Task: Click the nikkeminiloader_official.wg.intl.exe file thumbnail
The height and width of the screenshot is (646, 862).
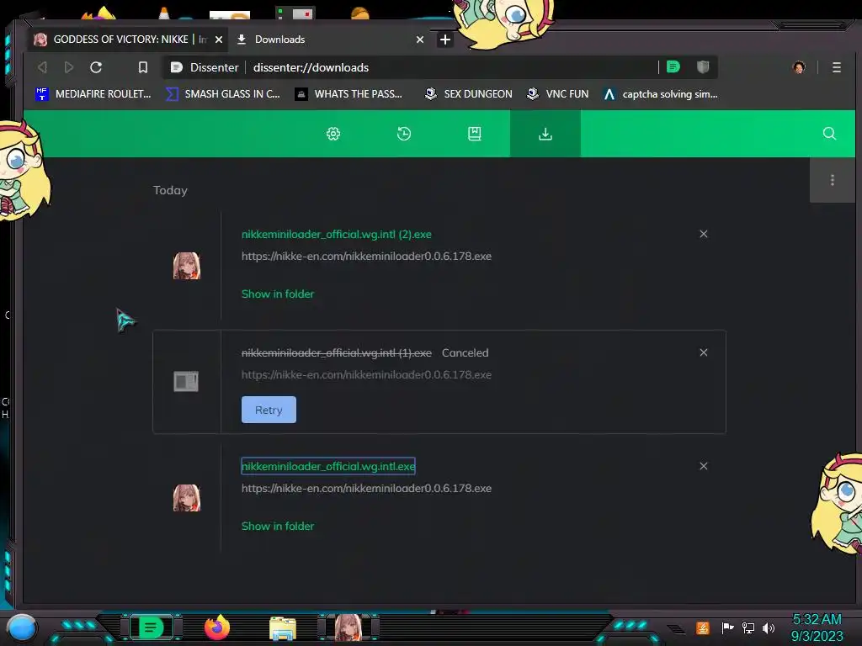Action: 187,498
